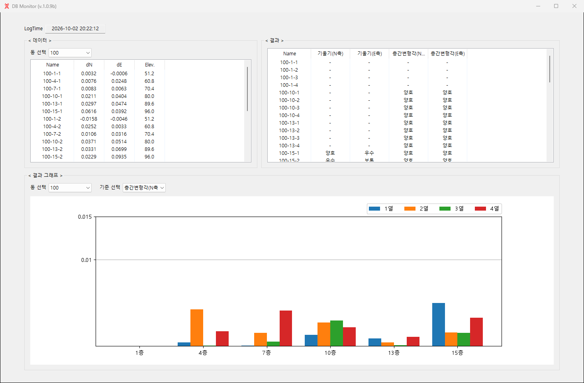Click the tall blue bar at 15층

tap(439, 324)
